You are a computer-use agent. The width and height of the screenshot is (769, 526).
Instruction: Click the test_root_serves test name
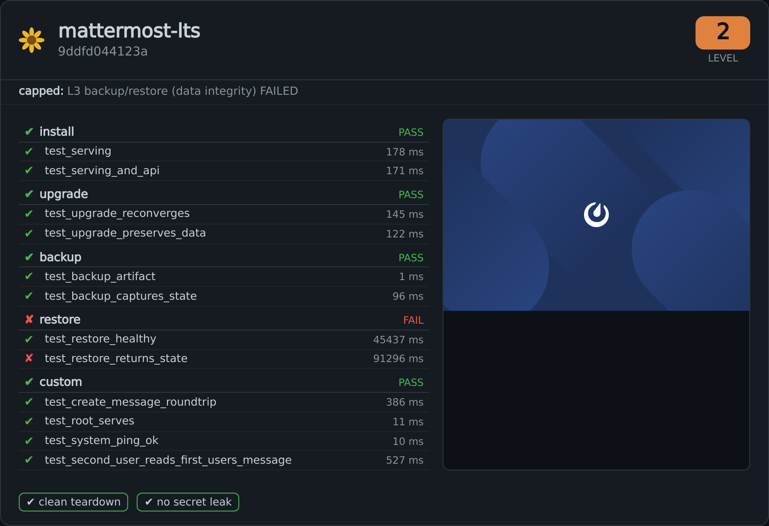(x=89, y=421)
